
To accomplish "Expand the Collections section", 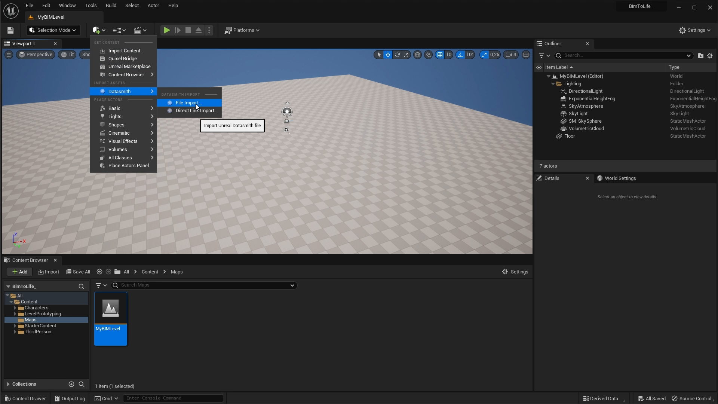I will pyautogui.click(x=8, y=384).
